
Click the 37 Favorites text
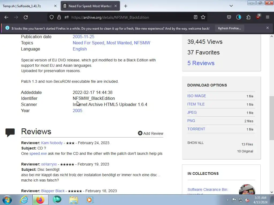[203, 52]
